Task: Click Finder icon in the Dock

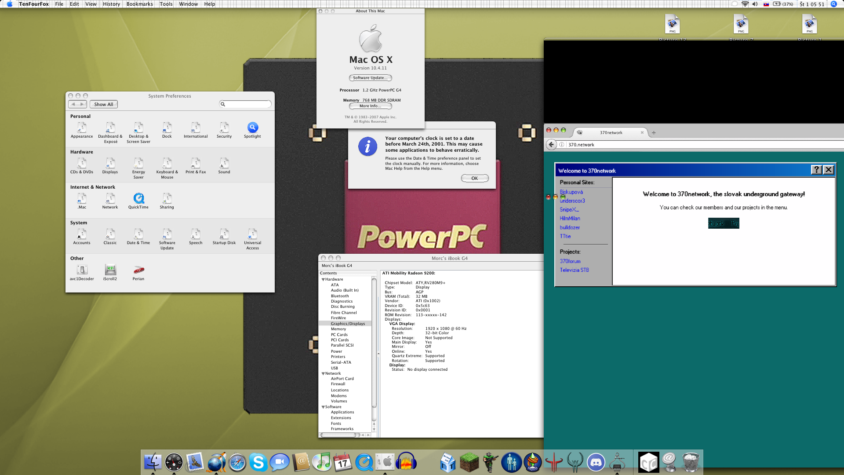Action: click(x=153, y=462)
